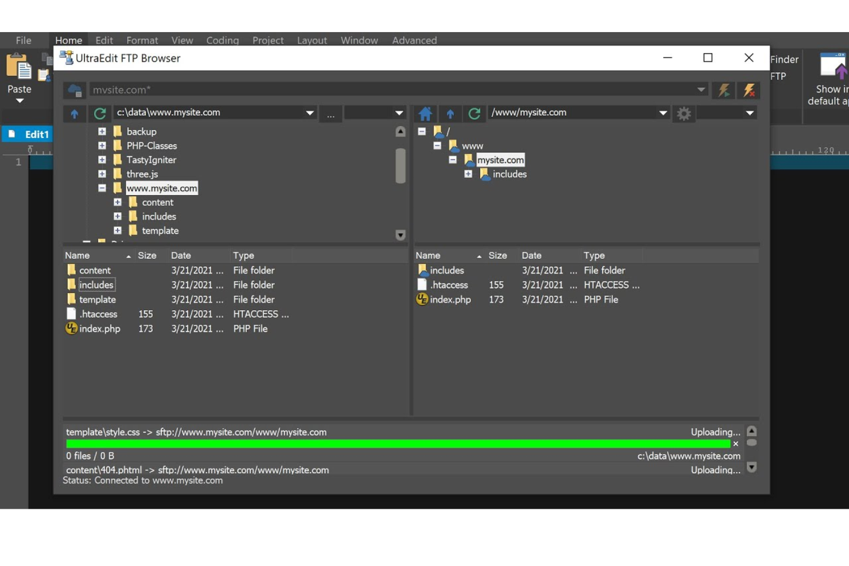Click the Paste clipboard icon
Image resolution: width=849 pixels, height=566 pixels.
coord(19,67)
